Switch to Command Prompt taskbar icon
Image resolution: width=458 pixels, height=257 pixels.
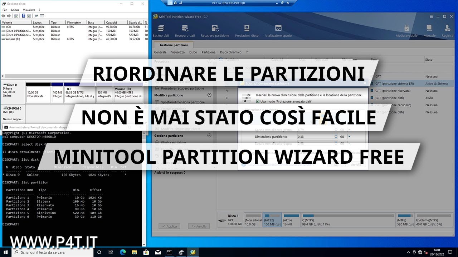[170, 252]
